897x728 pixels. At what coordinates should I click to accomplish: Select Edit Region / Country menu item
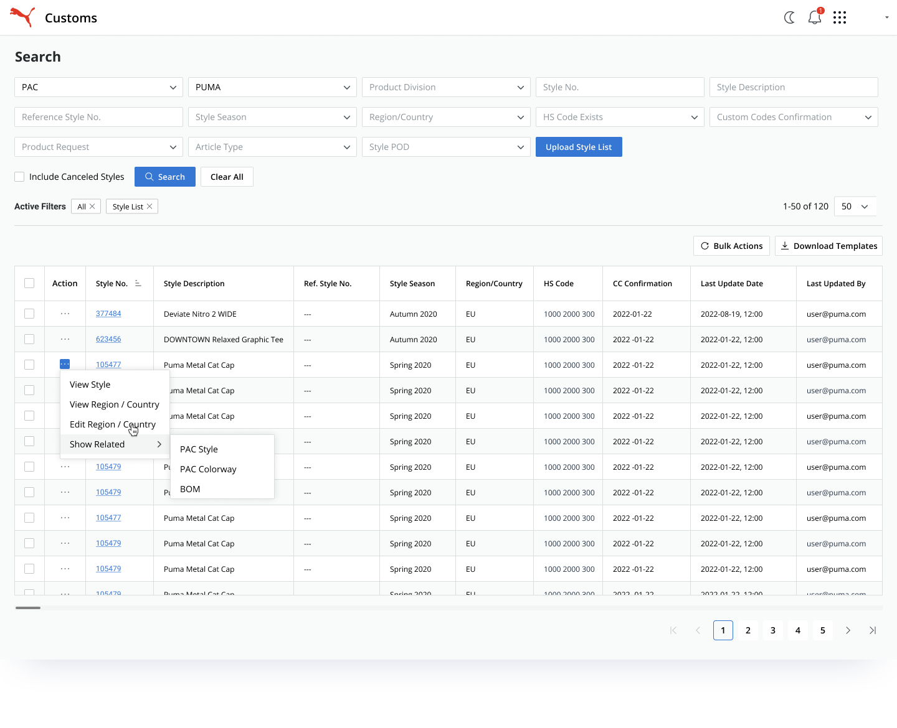pyautogui.click(x=113, y=424)
